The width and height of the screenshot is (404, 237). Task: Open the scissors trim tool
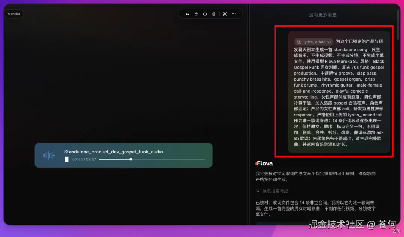click(225, 14)
